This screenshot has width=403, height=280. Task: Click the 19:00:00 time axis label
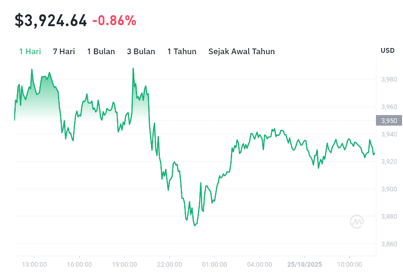pyautogui.click(x=124, y=264)
